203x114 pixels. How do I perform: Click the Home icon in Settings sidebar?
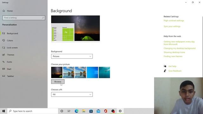click(x=4, y=11)
